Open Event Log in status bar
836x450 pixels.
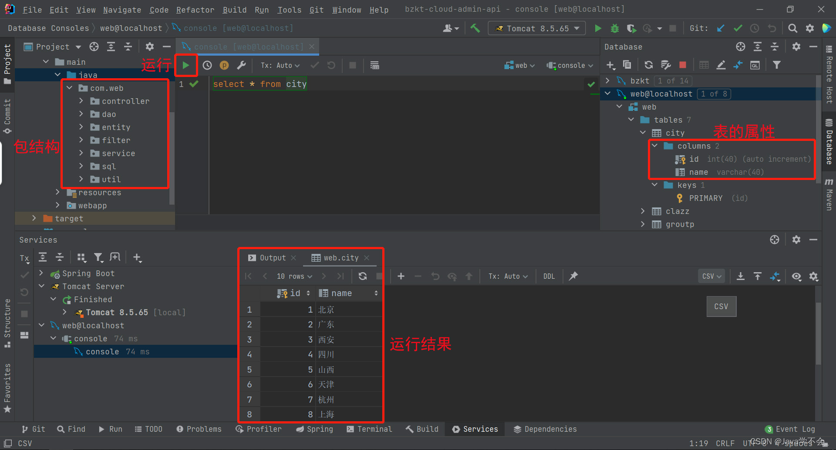click(x=795, y=429)
